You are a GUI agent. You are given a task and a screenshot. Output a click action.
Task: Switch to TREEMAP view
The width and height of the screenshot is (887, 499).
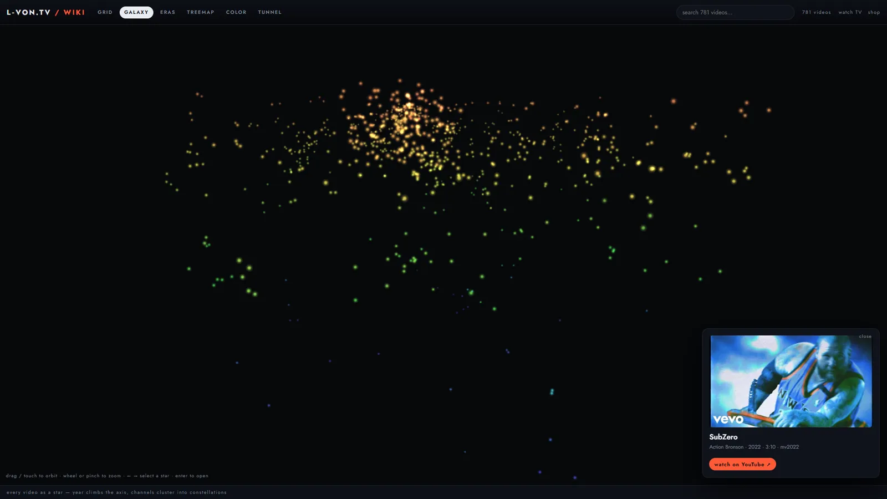click(x=201, y=12)
